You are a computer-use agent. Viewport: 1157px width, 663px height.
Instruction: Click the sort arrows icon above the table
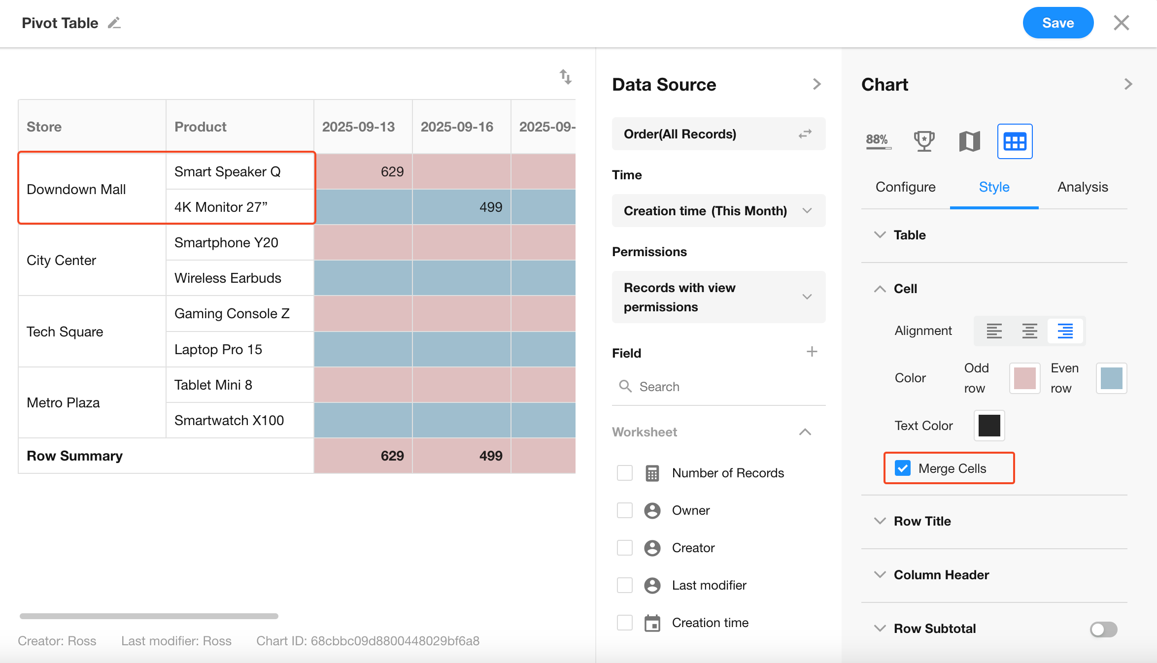(565, 77)
